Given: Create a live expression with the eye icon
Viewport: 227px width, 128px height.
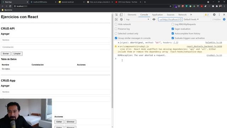Looking at the screenshot, I should [154, 19].
